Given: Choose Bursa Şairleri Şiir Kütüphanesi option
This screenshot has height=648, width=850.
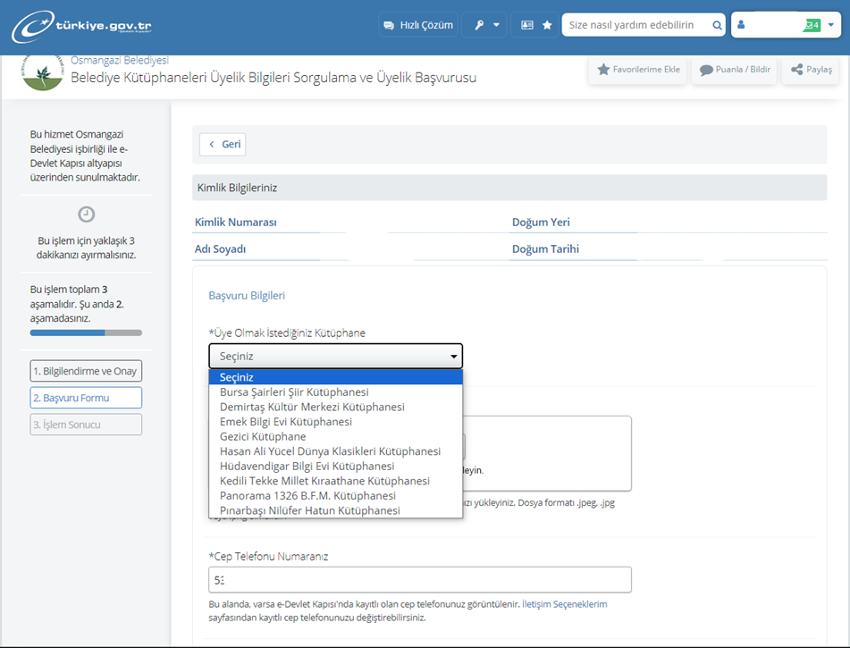Looking at the screenshot, I should point(294,392).
